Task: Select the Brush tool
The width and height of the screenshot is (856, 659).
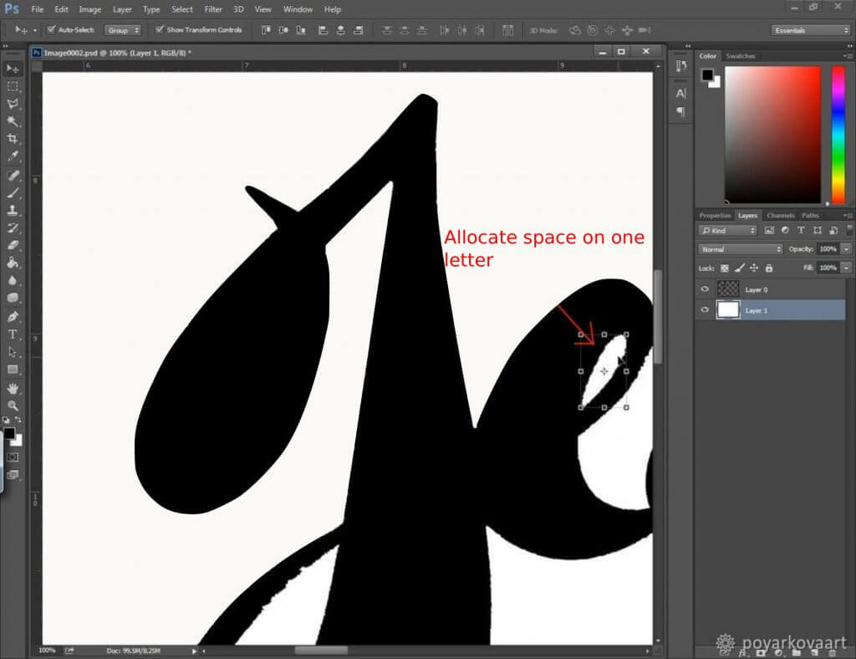Action: coord(13,192)
